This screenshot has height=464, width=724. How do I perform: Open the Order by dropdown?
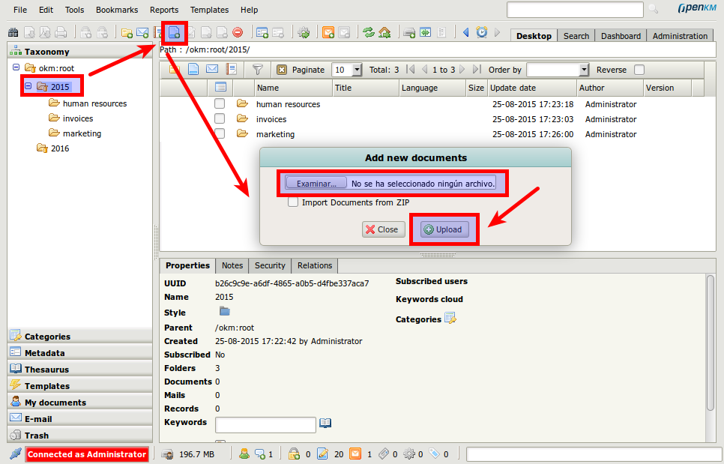point(584,70)
